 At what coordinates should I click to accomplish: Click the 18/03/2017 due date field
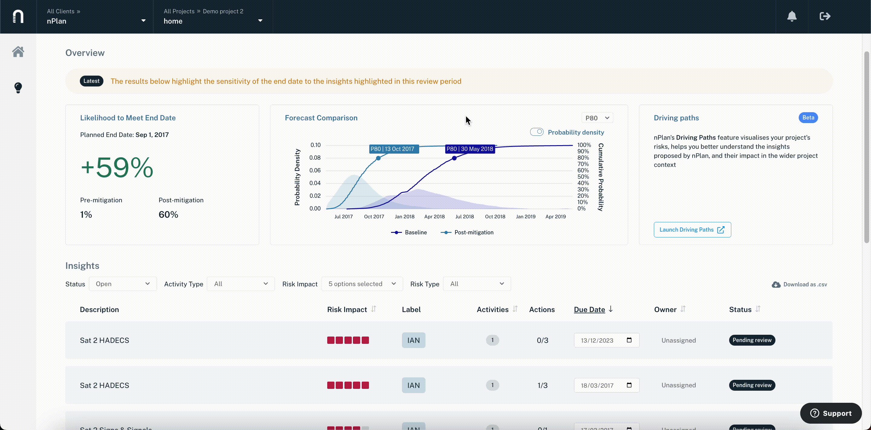click(607, 385)
